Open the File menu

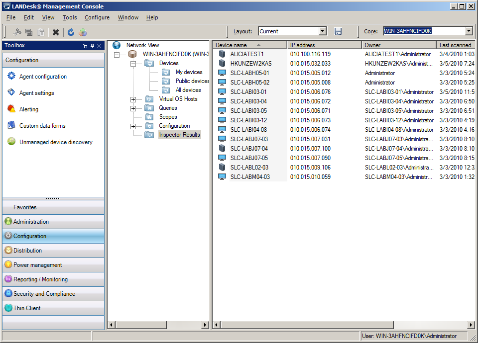11,18
